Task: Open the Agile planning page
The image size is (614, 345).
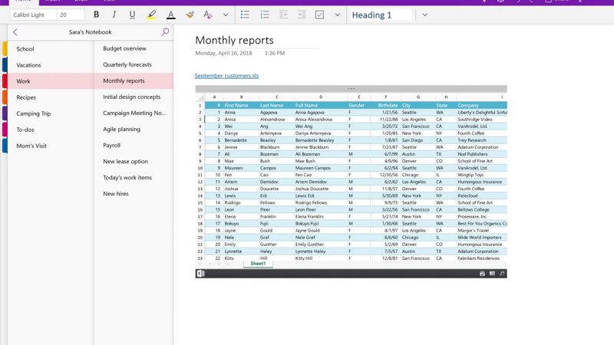Action: pyautogui.click(x=134, y=129)
